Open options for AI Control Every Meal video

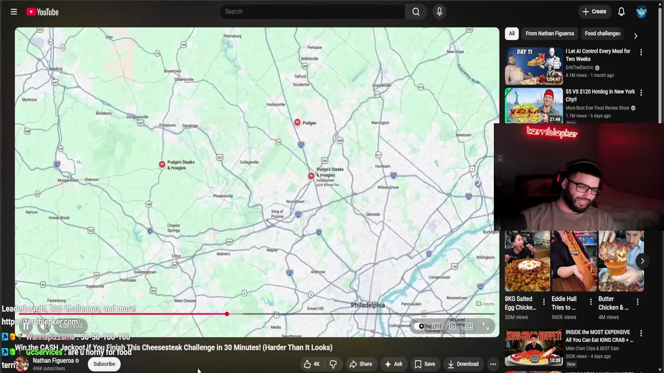coord(641,52)
